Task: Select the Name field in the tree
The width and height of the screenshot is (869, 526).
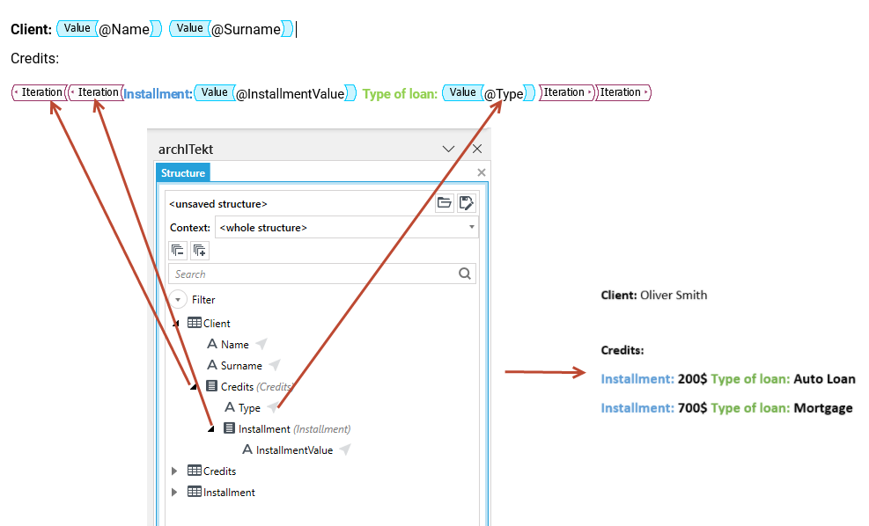Action: coord(234,345)
